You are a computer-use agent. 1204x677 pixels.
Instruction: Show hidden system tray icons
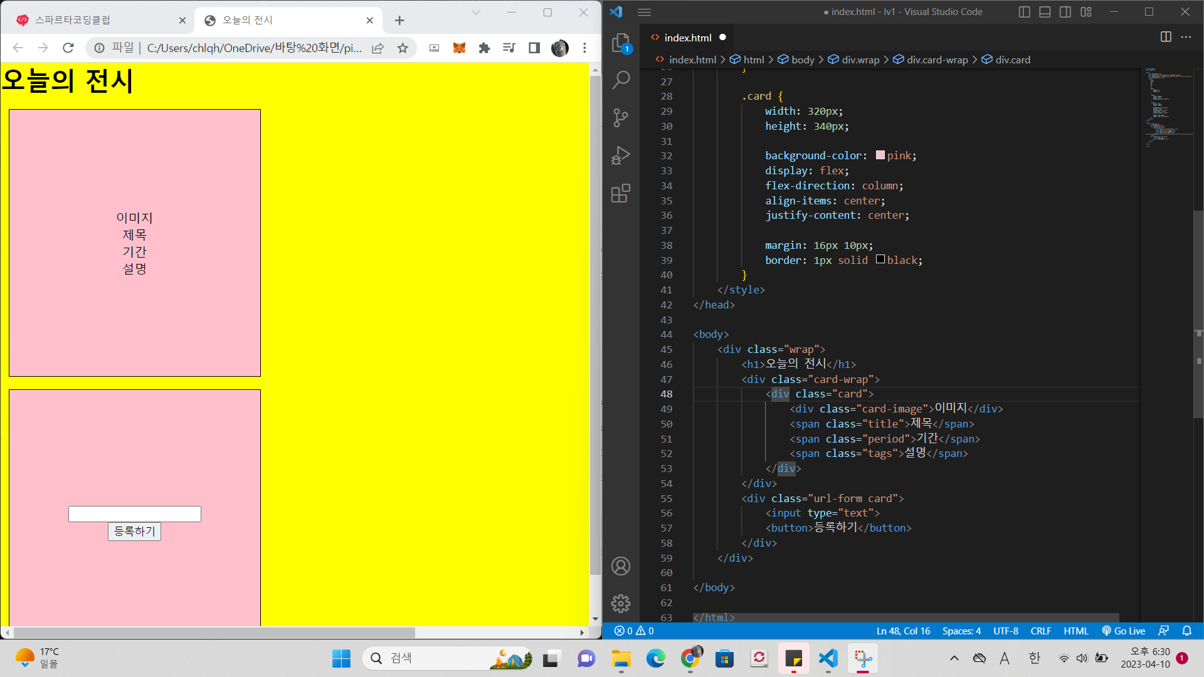pos(954,658)
